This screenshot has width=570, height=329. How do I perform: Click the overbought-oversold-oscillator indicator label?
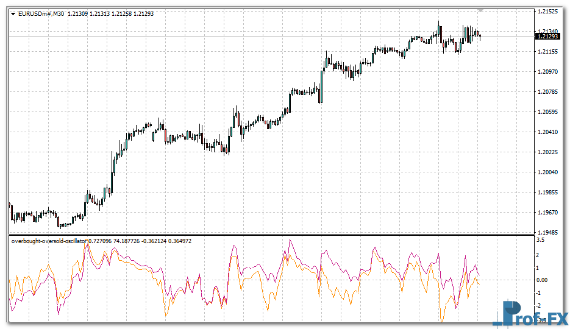tap(49, 241)
